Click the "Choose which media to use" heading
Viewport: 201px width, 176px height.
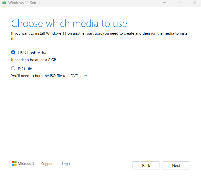coord(69,24)
